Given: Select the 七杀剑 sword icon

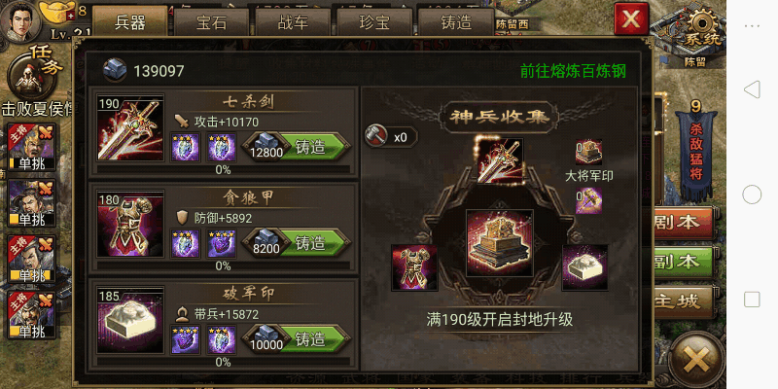Looking at the screenshot, I should pyautogui.click(x=131, y=129).
